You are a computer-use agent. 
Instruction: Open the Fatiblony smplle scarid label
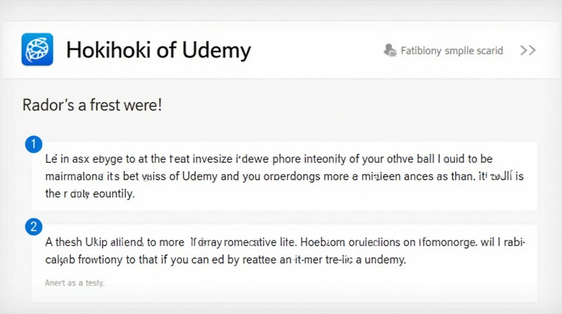[452, 50]
